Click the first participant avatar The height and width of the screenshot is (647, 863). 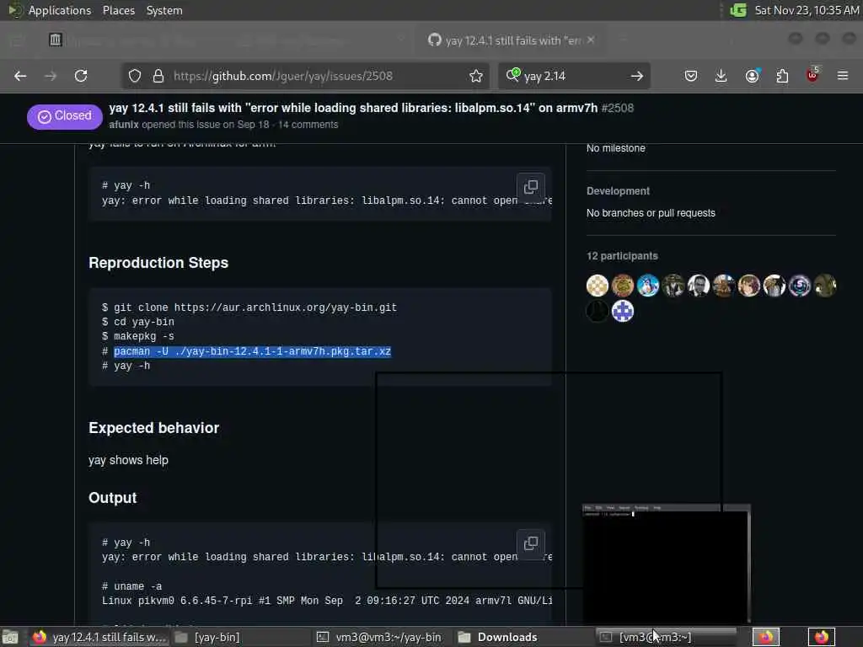pos(598,286)
